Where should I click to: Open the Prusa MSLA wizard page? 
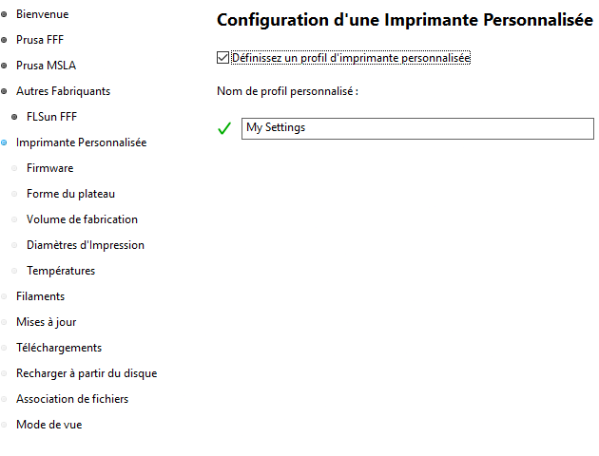coord(46,66)
